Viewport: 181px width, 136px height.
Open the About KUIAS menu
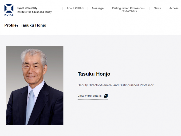point(75,8)
